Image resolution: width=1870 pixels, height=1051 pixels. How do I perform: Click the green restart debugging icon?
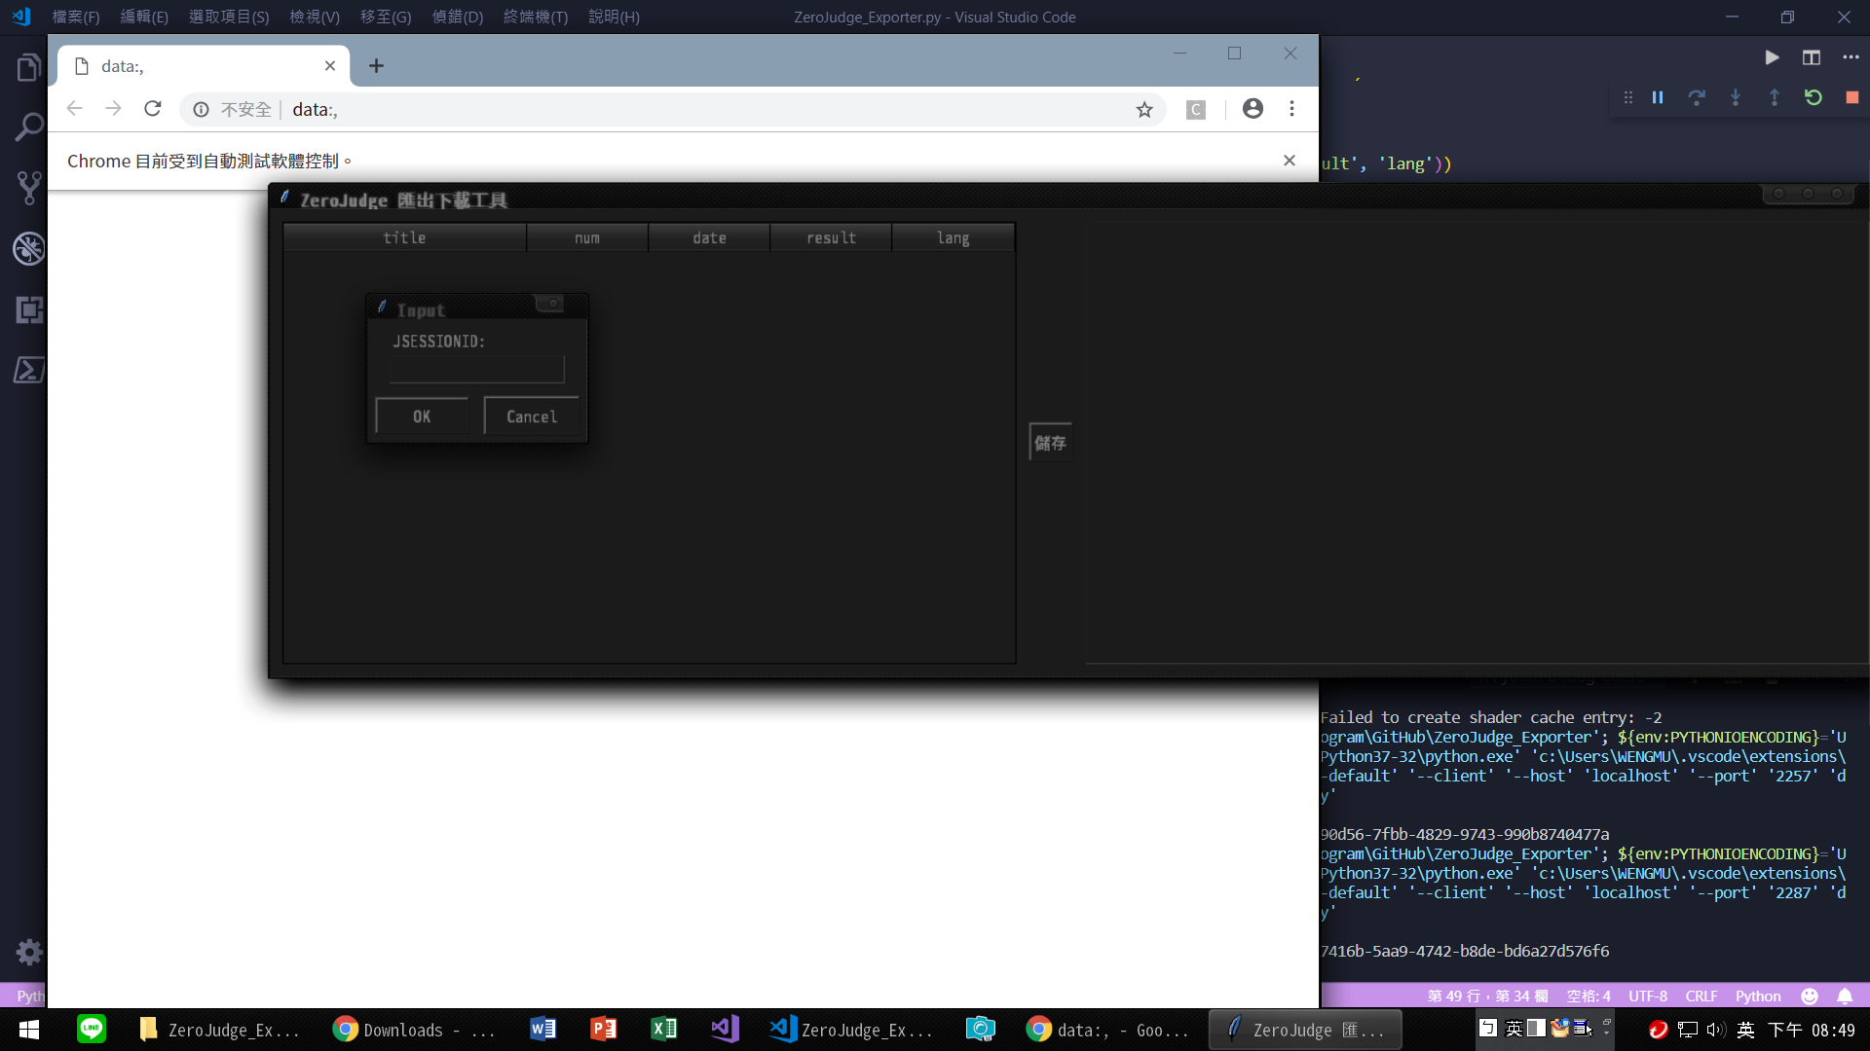tap(1813, 97)
